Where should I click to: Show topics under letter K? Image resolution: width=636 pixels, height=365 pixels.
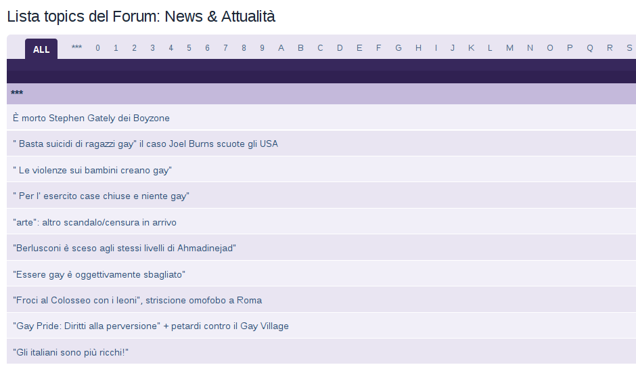tap(472, 48)
